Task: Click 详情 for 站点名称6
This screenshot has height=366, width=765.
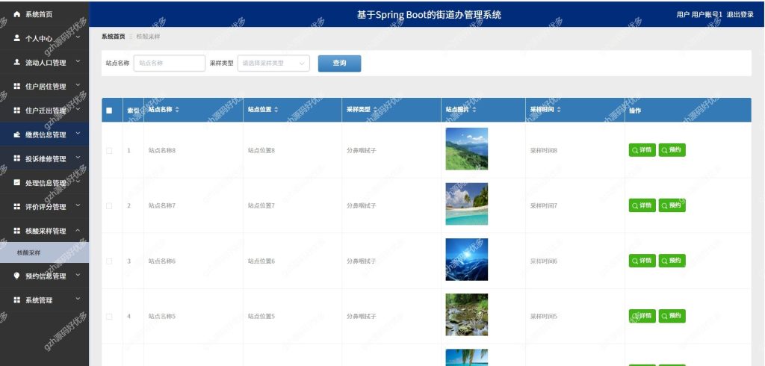Action: (x=642, y=261)
